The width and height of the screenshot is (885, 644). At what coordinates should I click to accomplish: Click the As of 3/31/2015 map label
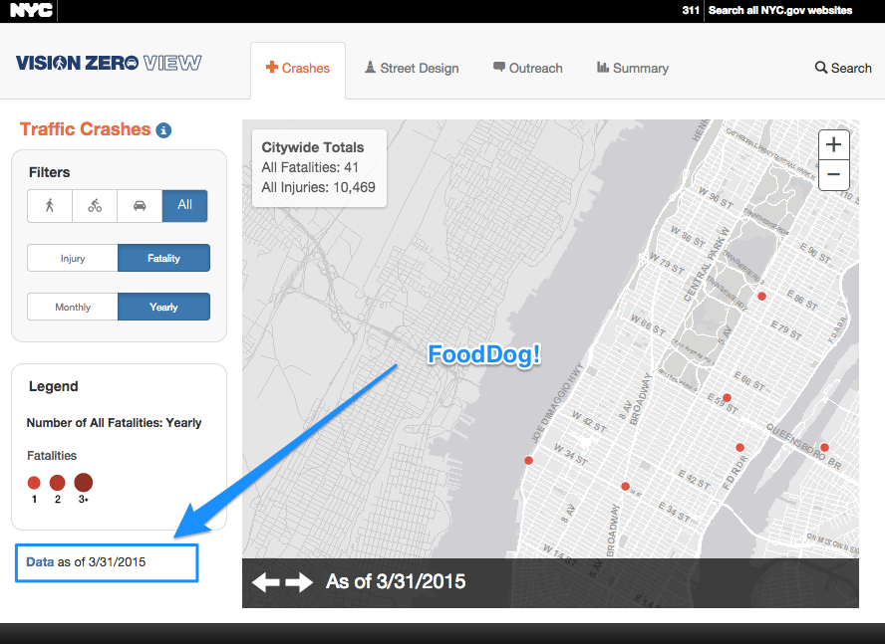point(396,582)
